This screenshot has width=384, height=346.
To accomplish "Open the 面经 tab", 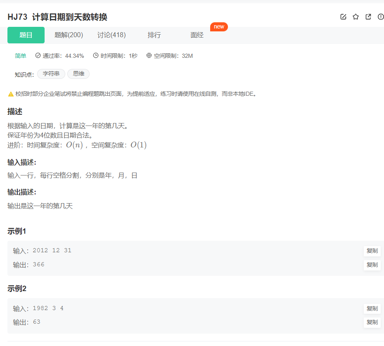I will point(197,35).
